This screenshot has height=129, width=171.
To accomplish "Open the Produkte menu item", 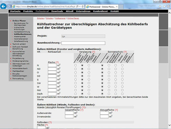I will (x=28, y=11).
